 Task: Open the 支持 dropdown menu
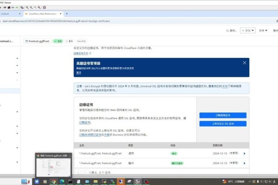[263, 31]
